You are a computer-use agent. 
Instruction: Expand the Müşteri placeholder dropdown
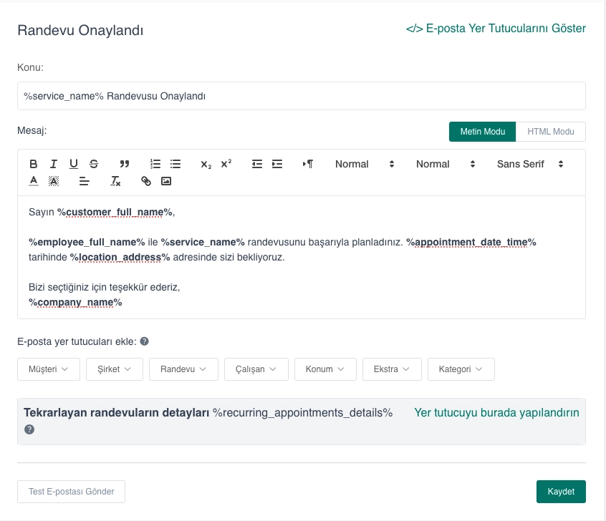[x=48, y=369]
